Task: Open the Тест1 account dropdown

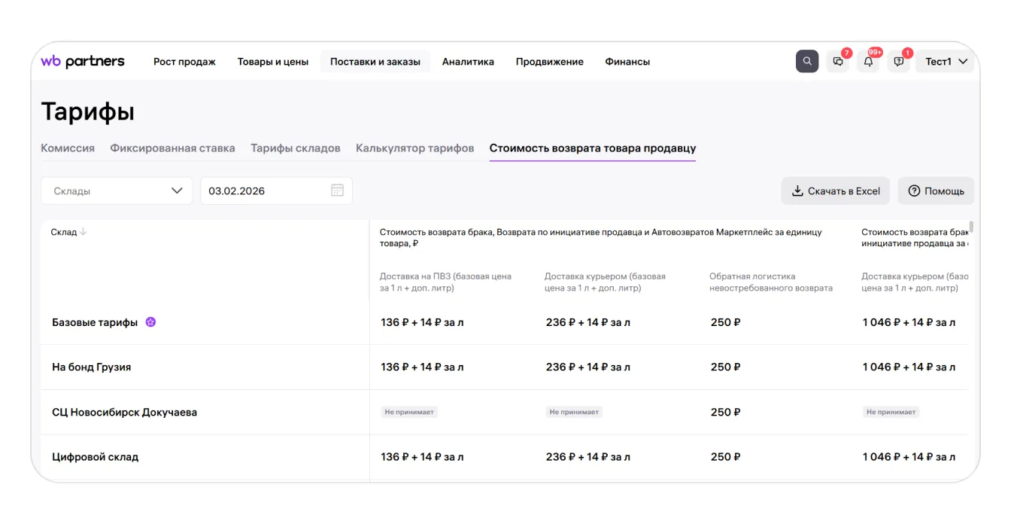Action: coord(945,62)
